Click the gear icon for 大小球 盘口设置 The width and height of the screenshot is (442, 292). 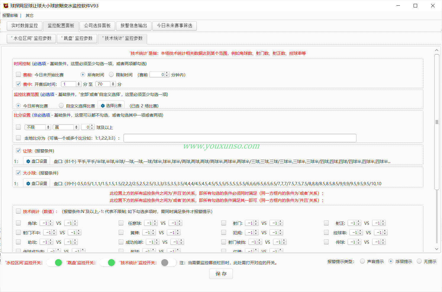[28, 183]
